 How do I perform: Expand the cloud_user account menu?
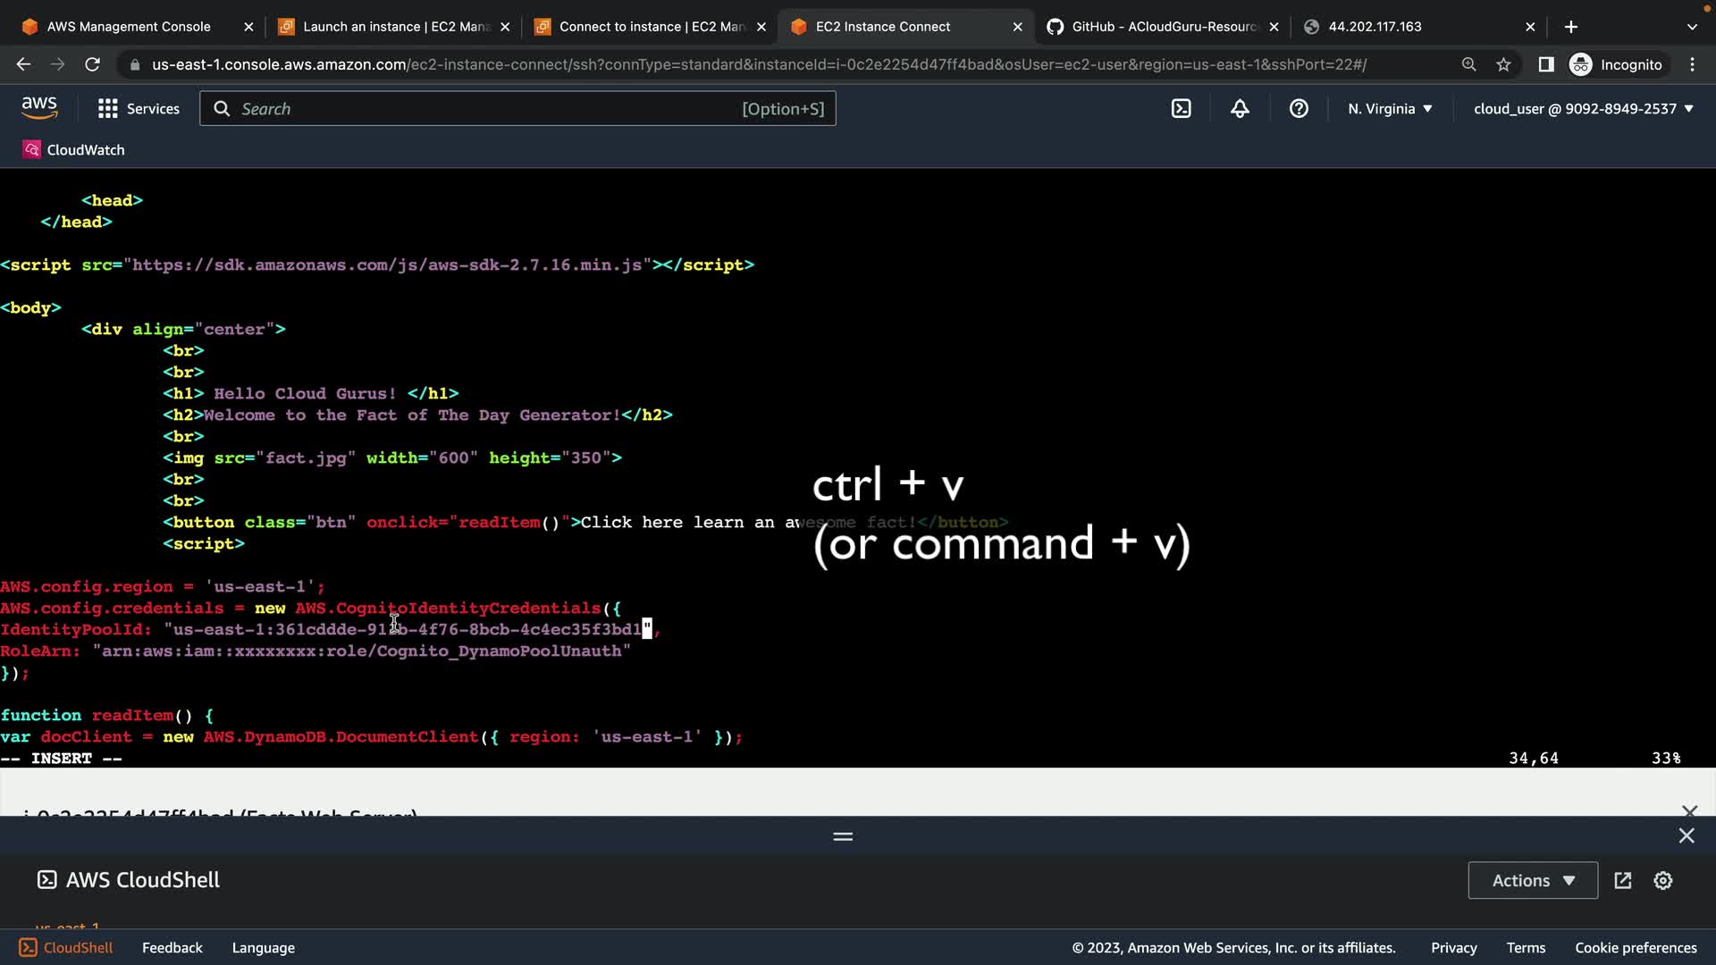coord(1583,108)
